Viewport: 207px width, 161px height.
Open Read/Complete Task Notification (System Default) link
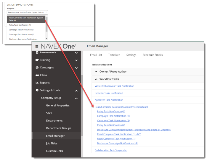pyautogui.click(x=121, y=107)
